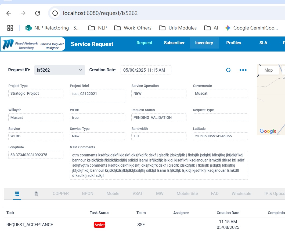Click the browser back arrow

(9, 13)
